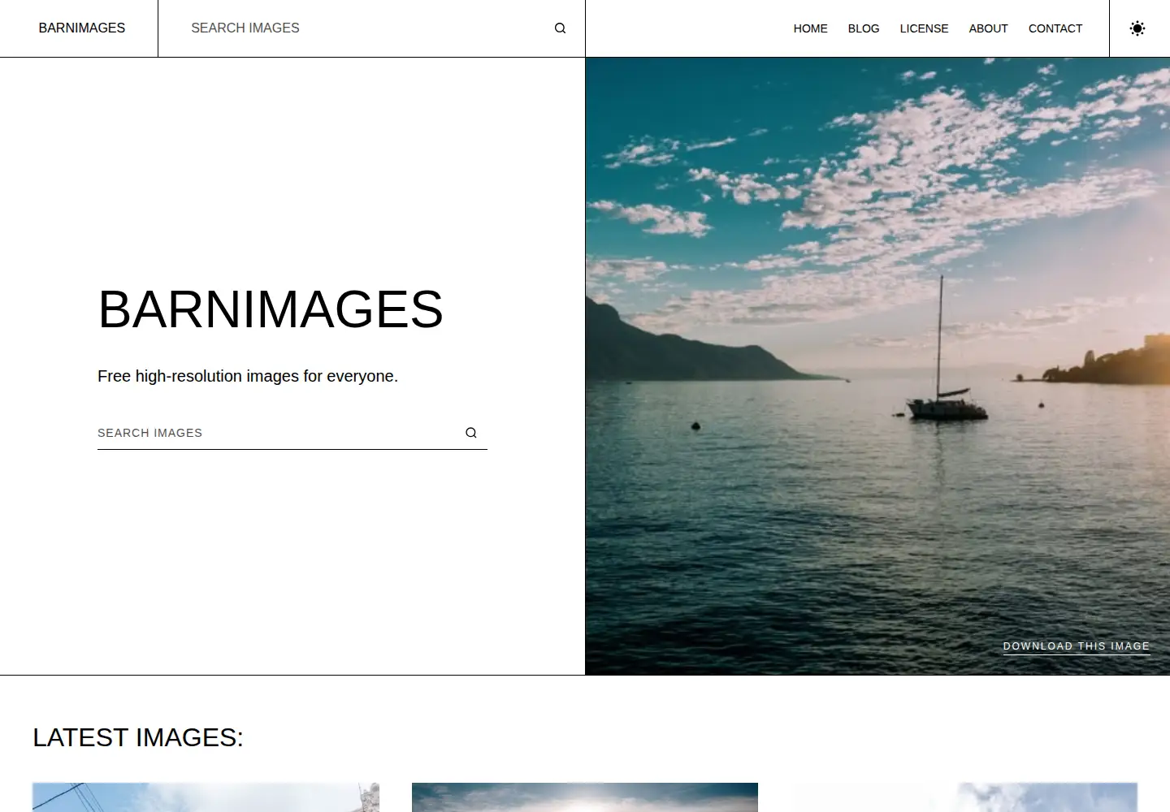Click the sailboat hero photo
The height and width of the screenshot is (812, 1170).
(x=877, y=366)
